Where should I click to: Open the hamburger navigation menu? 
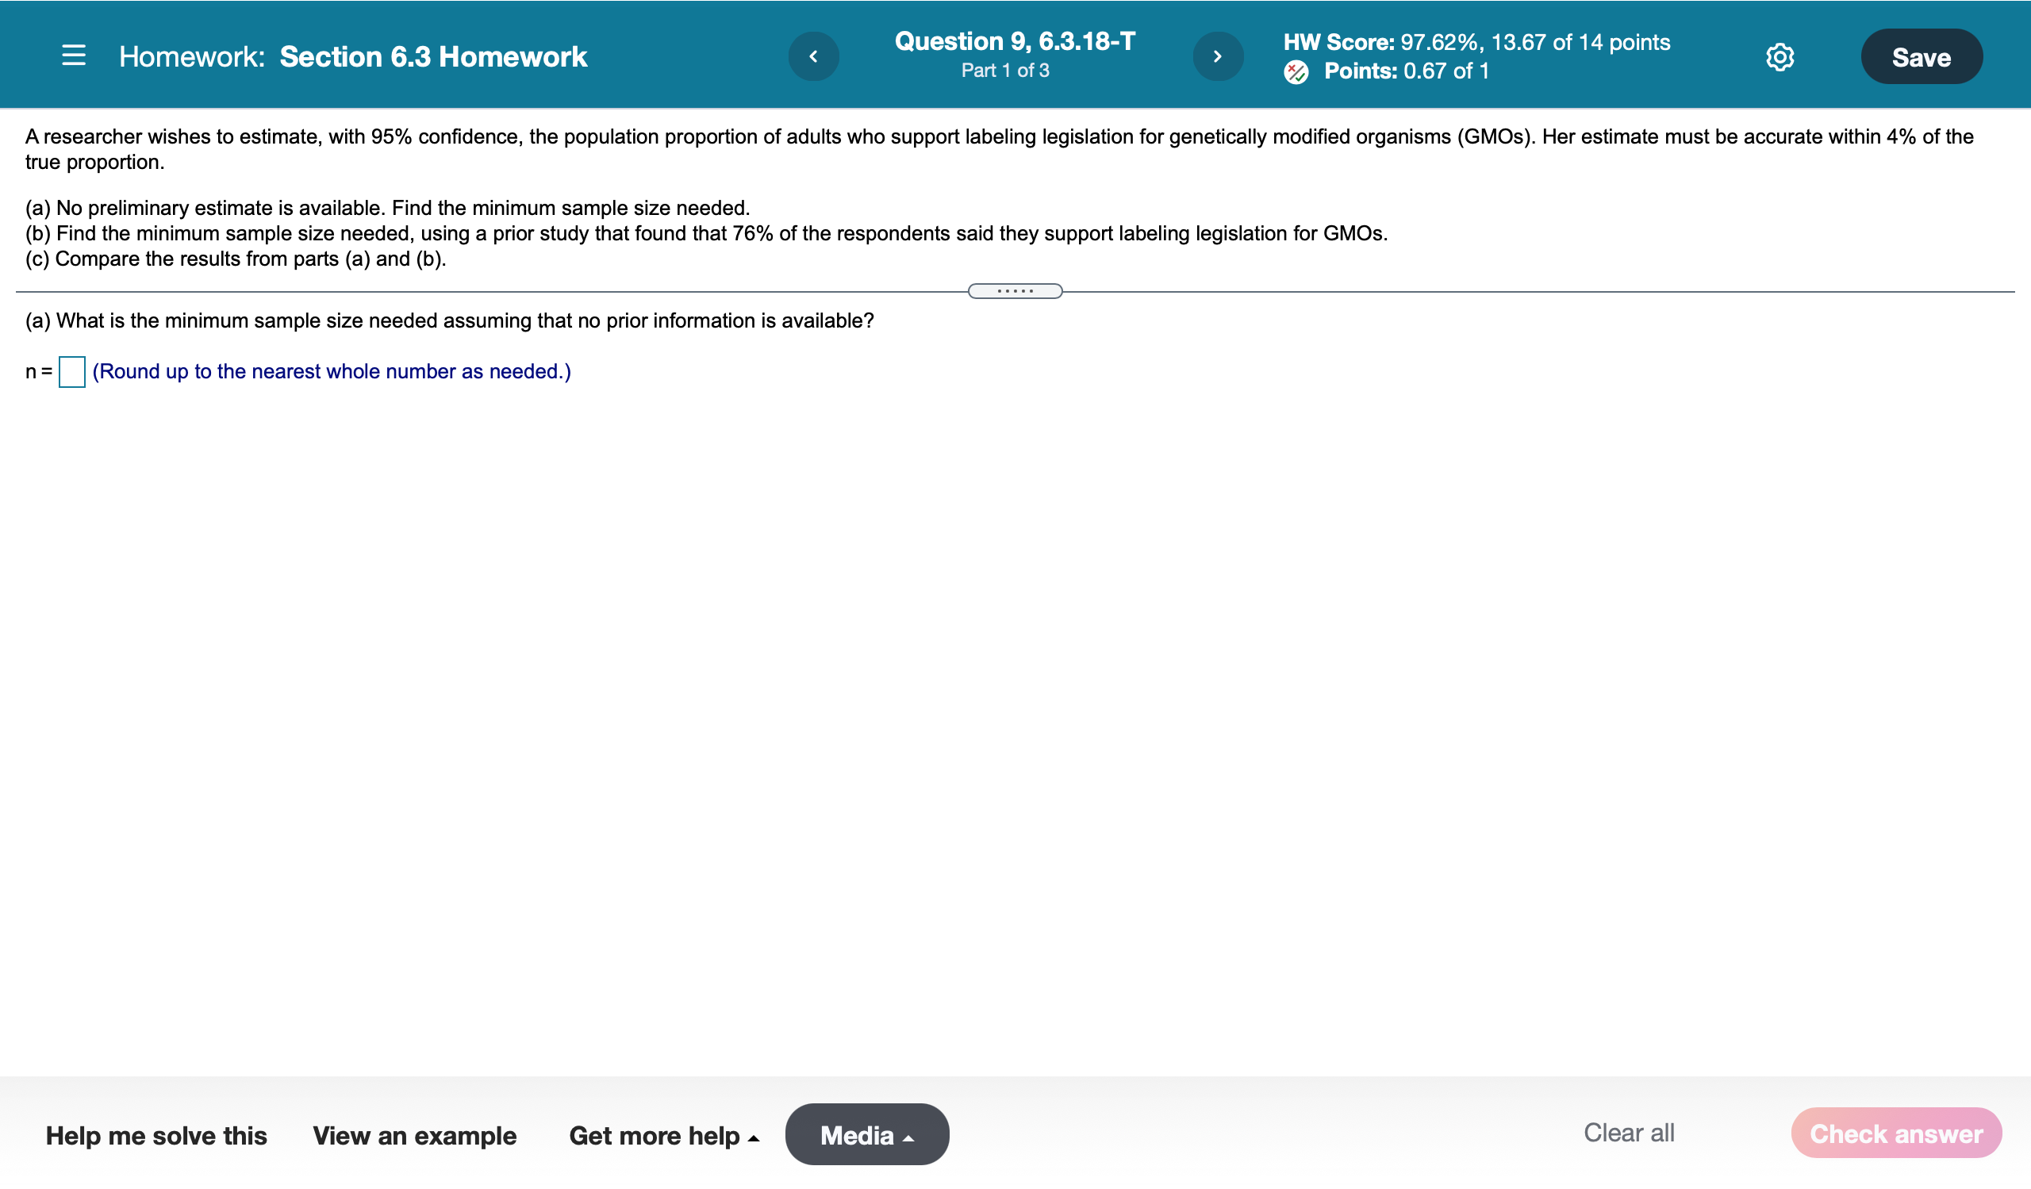73,56
